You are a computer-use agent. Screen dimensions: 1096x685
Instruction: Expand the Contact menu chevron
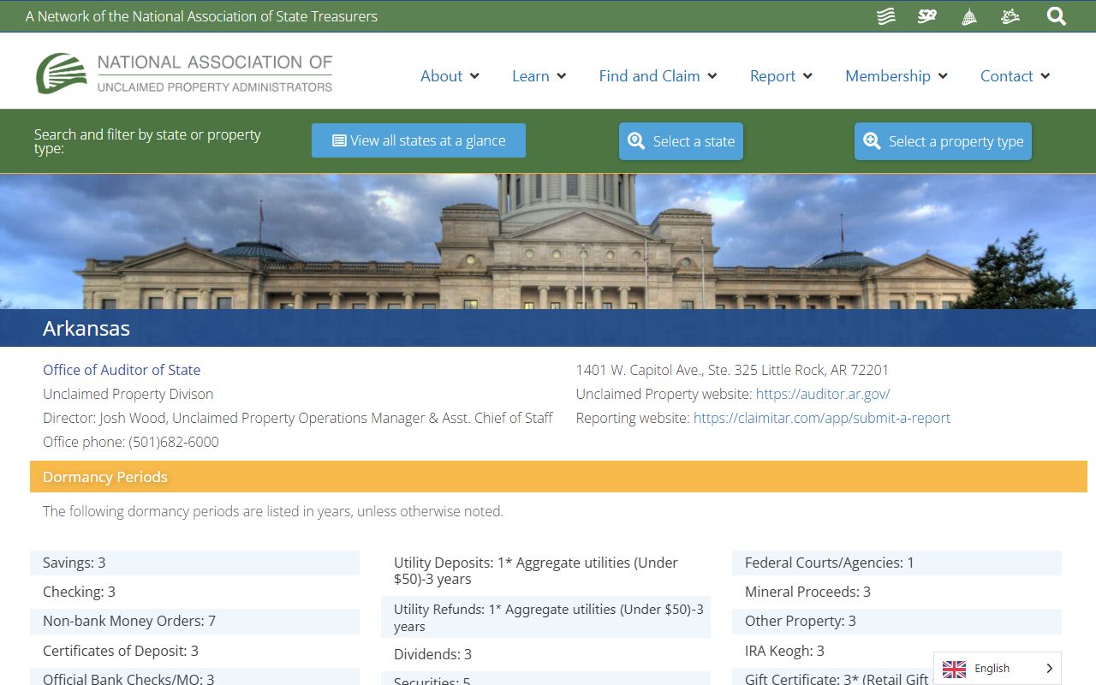[x=1045, y=76]
